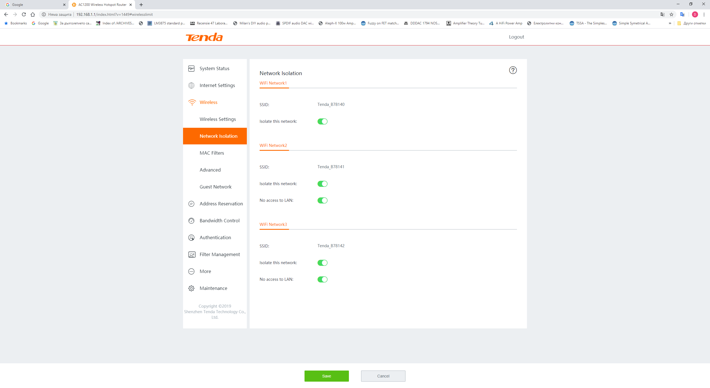Screen dimensions: 710x388
Task: Open Chrome three-dot menu
Action: (704, 14)
